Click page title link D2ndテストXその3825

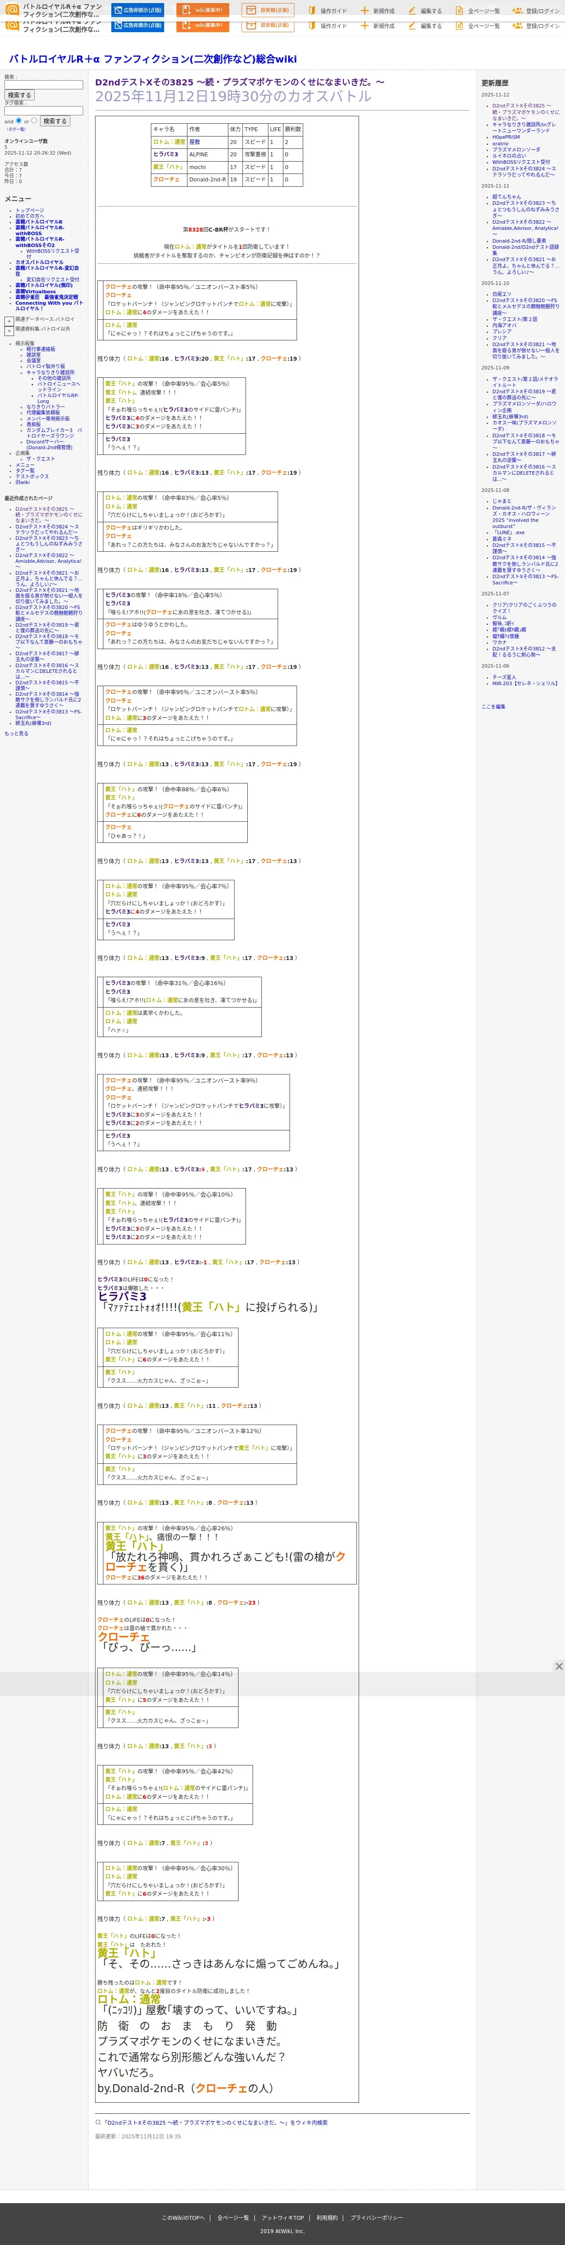pyautogui.click(x=239, y=82)
